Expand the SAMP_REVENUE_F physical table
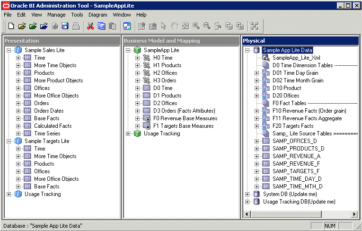 (256, 164)
